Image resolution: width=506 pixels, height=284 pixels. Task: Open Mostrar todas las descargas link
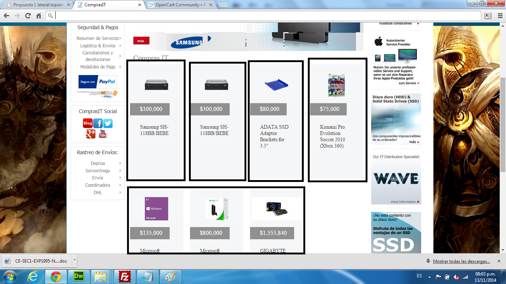click(x=462, y=261)
